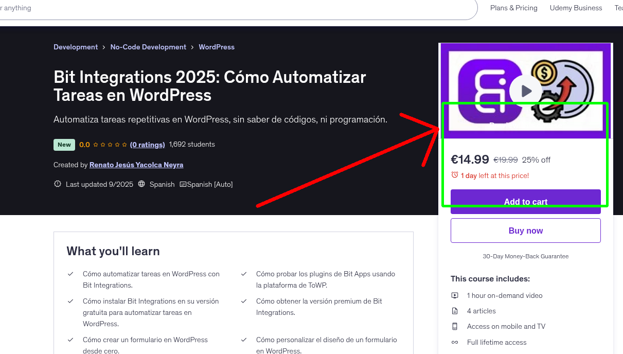Click the Add to cart button

pyautogui.click(x=525, y=202)
